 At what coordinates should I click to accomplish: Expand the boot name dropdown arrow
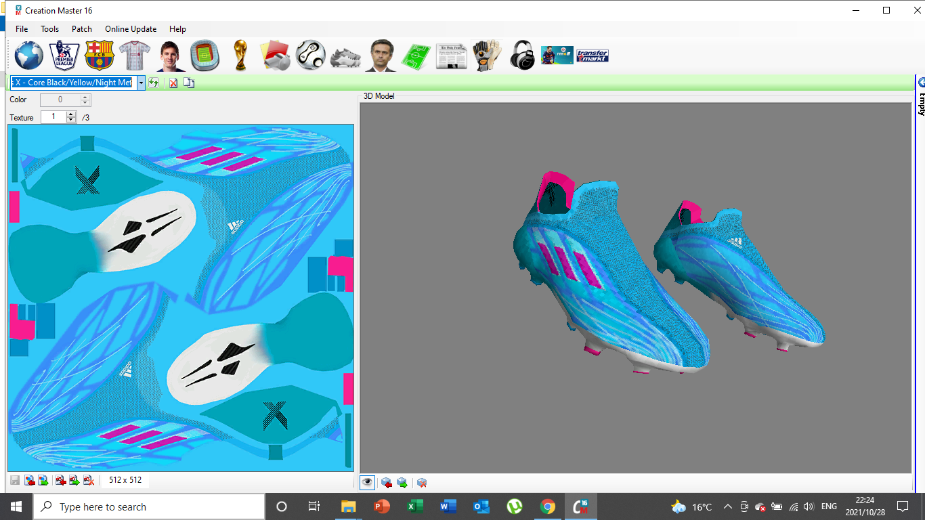pos(141,83)
